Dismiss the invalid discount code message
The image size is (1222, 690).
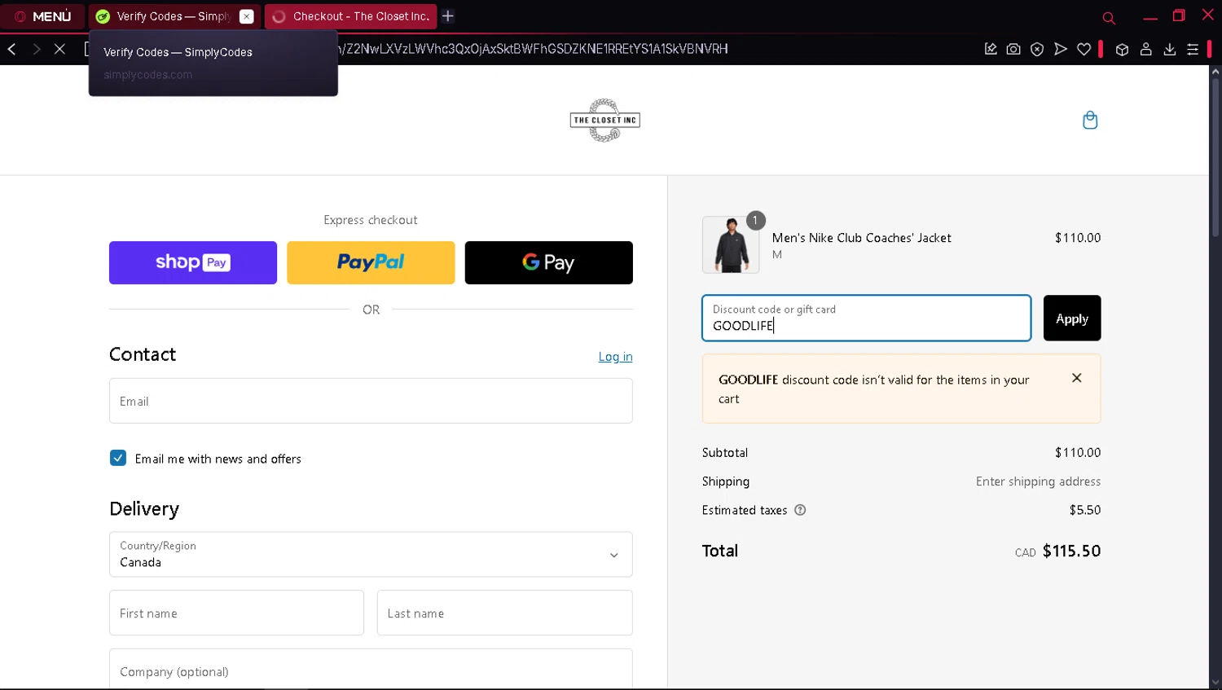click(1076, 378)
